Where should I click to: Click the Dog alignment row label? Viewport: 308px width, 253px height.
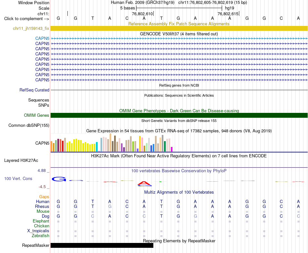tap(45, 216)
